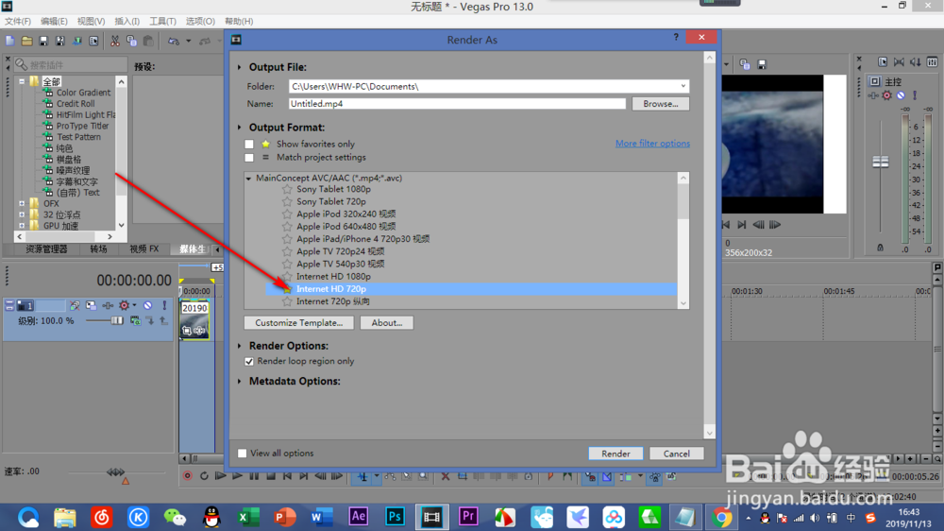944x531 pixels.
Task: Collapse the Render Options section
Action: (x=240, y=346)
